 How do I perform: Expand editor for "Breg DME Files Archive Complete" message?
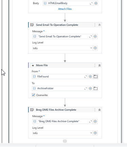90,122
